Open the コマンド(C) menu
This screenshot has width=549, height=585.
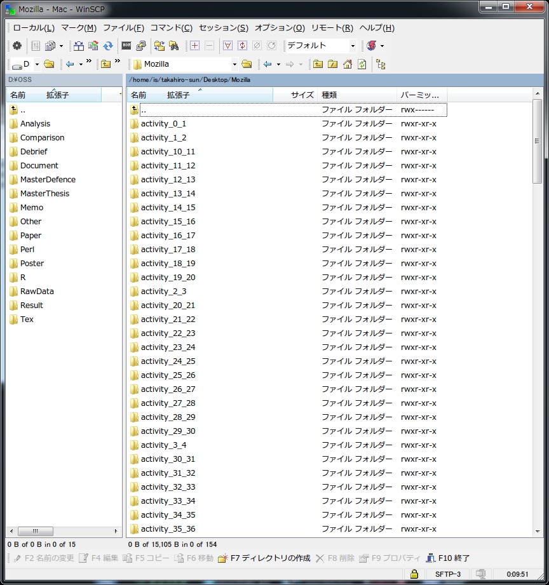[x=172, y=28]
